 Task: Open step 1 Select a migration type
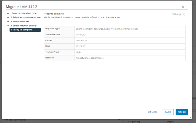click(23, 13)
